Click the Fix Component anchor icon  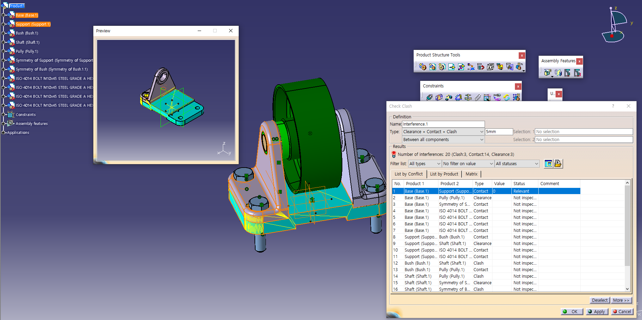tap(468, 98)
